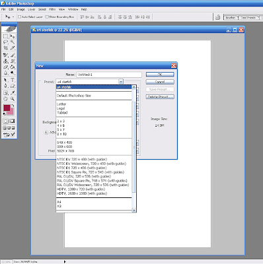Select the Blur tool
263x264 pixels.
pyautogui.click(x=6, y=73)
